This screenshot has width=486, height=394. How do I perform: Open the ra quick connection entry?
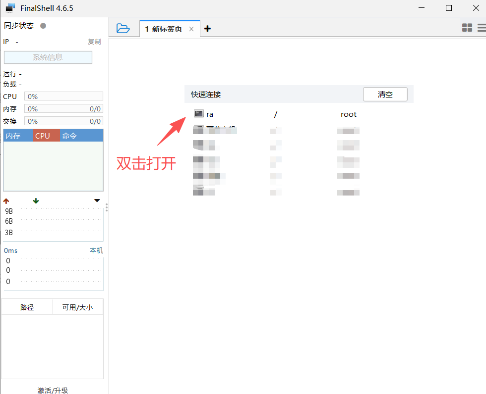pyautogui.click(x=210, y=114)
